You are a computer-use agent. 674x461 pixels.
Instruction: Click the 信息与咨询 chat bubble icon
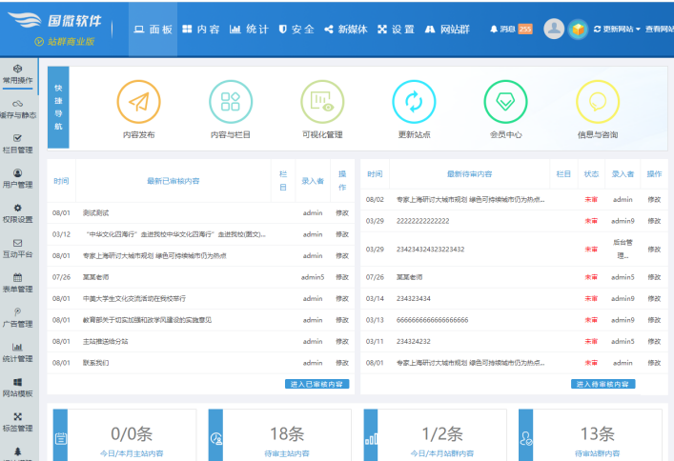coord(598,103)
